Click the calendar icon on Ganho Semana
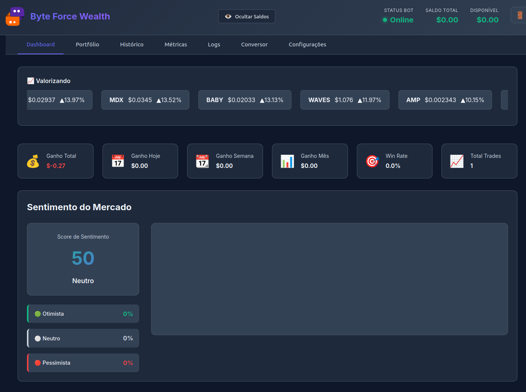Screen dimensions: 526x392 pos(202,161)
